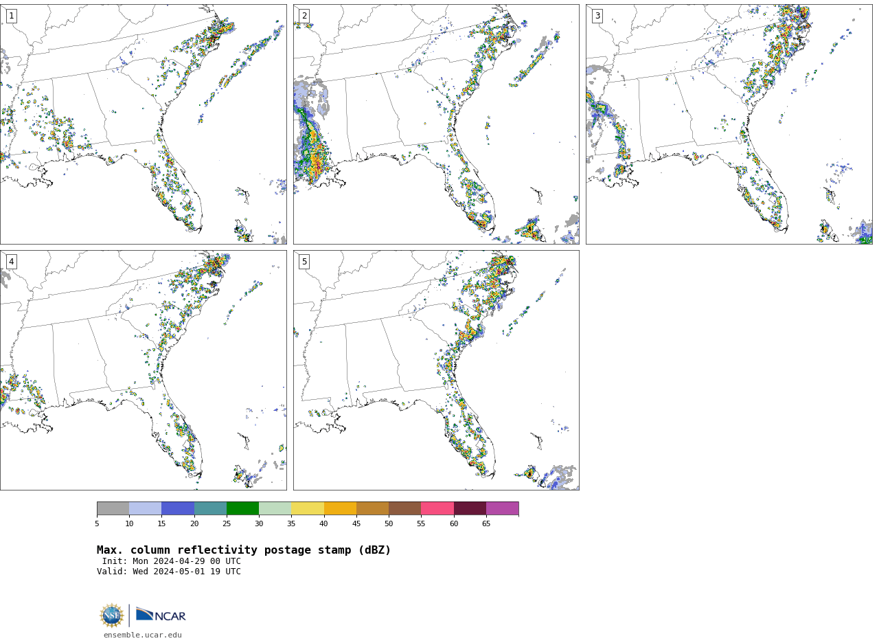
Task: Click the yellow 35-40 dBZ swatch
Action: pyautogui.click(x=308, y=508)
